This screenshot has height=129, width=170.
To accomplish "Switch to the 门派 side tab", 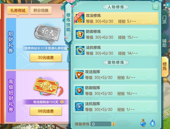I will [164, 19].
